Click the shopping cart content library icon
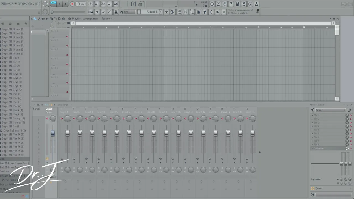 click(x=223, y=12)
